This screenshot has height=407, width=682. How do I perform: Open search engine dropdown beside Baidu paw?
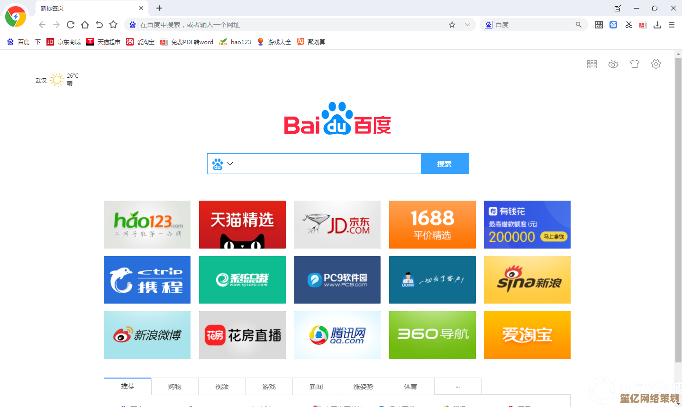tap(230, 164)
